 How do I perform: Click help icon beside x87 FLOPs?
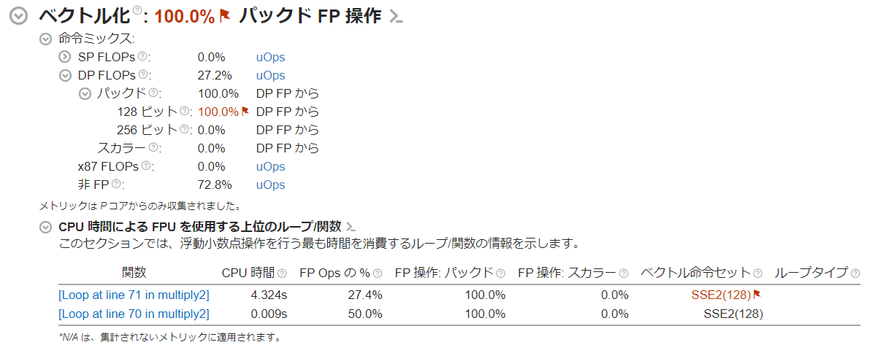pyautogui.click(x=146, y=166)
